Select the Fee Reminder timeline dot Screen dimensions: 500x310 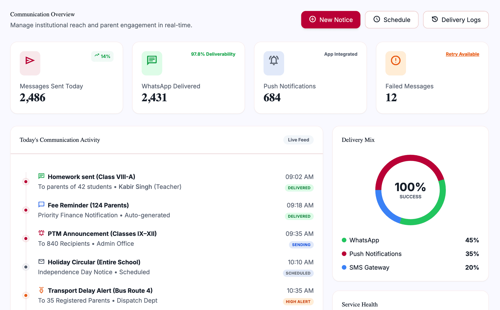26,210
